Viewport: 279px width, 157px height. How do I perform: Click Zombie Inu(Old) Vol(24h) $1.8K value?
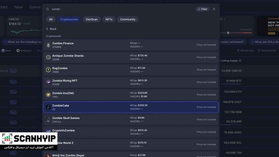(x=144, y=96)
